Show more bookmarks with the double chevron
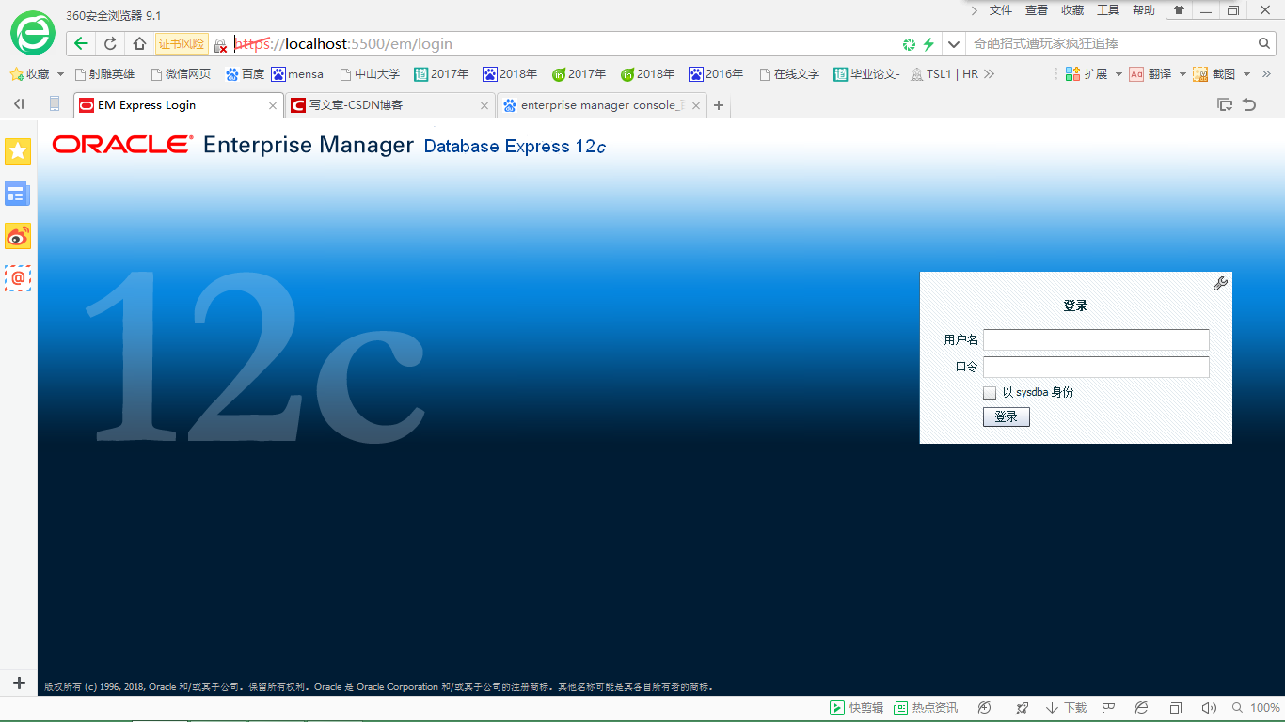 tap(989, 74)
